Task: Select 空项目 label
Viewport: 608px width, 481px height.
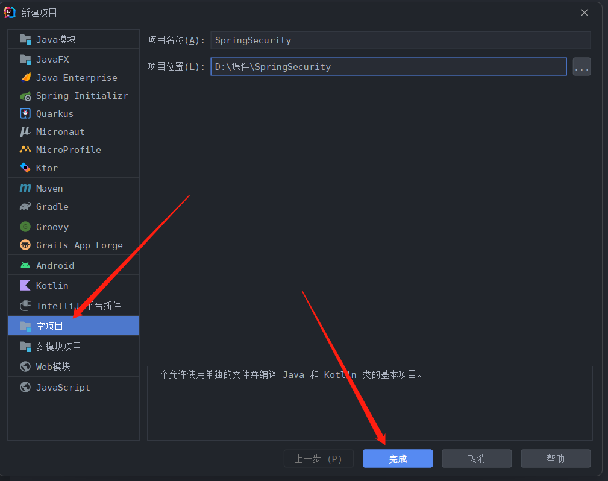Action: coord(49,326)
